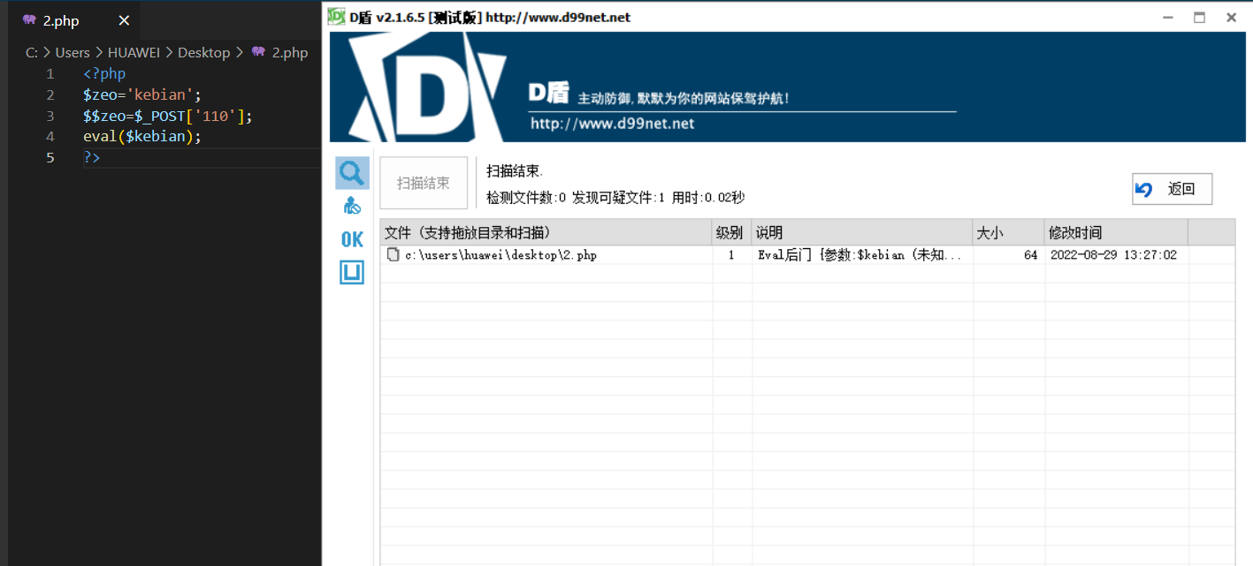1253x566 pixels.
Task: Click the <?php opening tag line
Action: click(x=104, y=73)
